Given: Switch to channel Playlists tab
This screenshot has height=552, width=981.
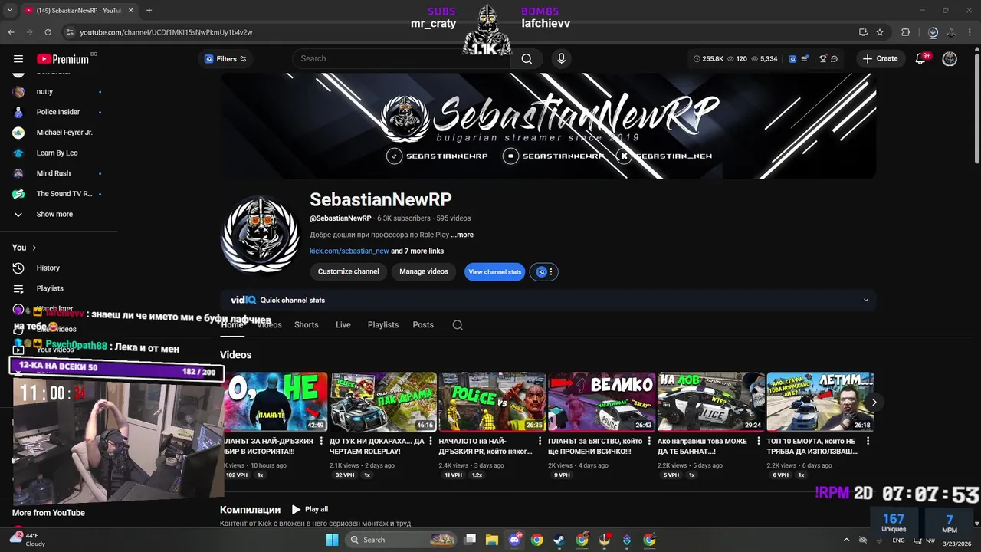Looking at the screenshot, I should 382,325.
